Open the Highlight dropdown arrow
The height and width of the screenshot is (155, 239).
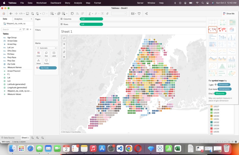click(x=93, y=14)
